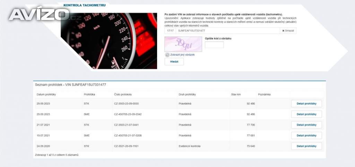The image size is (355, 167).
Task: Click the records count text below table
Action: click(x=57, y=155)
